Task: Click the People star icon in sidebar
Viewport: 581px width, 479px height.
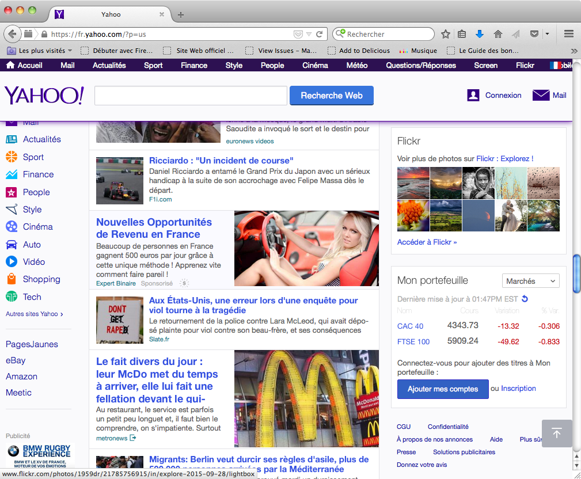Action: coord(12,192)
